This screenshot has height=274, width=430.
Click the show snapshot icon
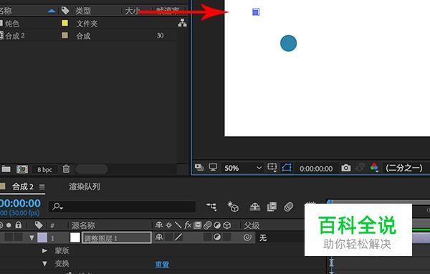[x=360, y=167]
